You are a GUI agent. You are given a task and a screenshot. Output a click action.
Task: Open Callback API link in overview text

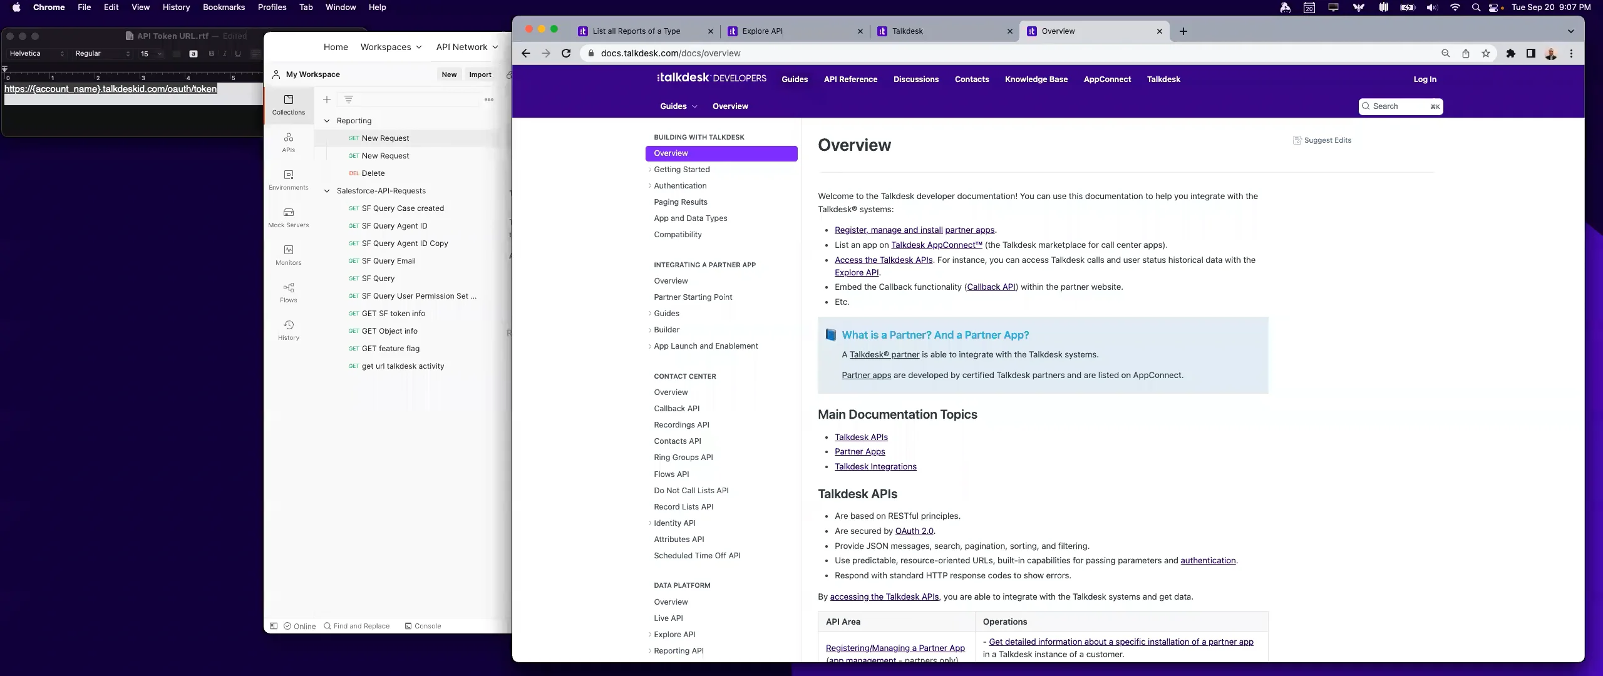point(991,287)
